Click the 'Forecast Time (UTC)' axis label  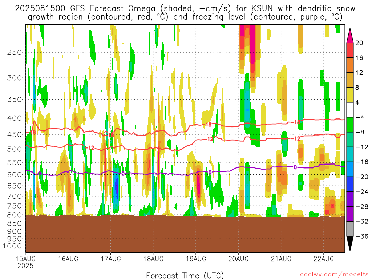click(x=185, y=275)
